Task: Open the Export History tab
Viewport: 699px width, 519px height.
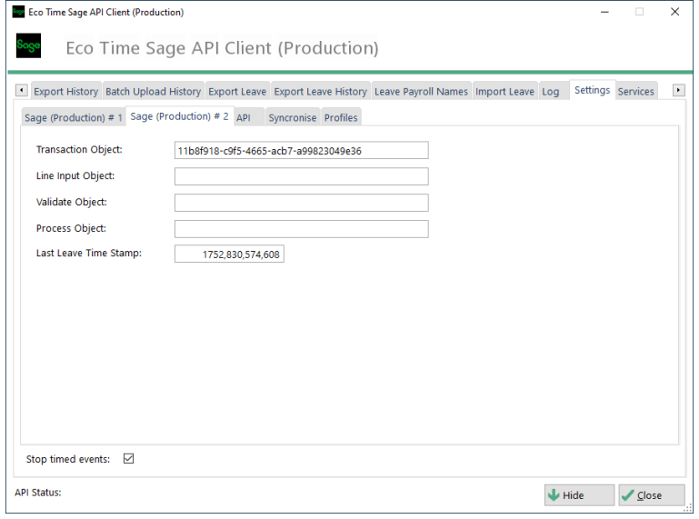Action: point(65,92)
